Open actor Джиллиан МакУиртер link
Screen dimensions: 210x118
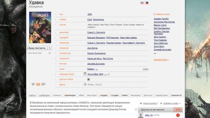tap(164, 22)
